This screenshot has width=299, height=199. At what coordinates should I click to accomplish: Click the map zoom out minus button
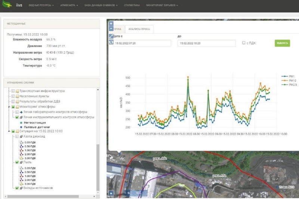pyautogui.click(x=111, y=28)
